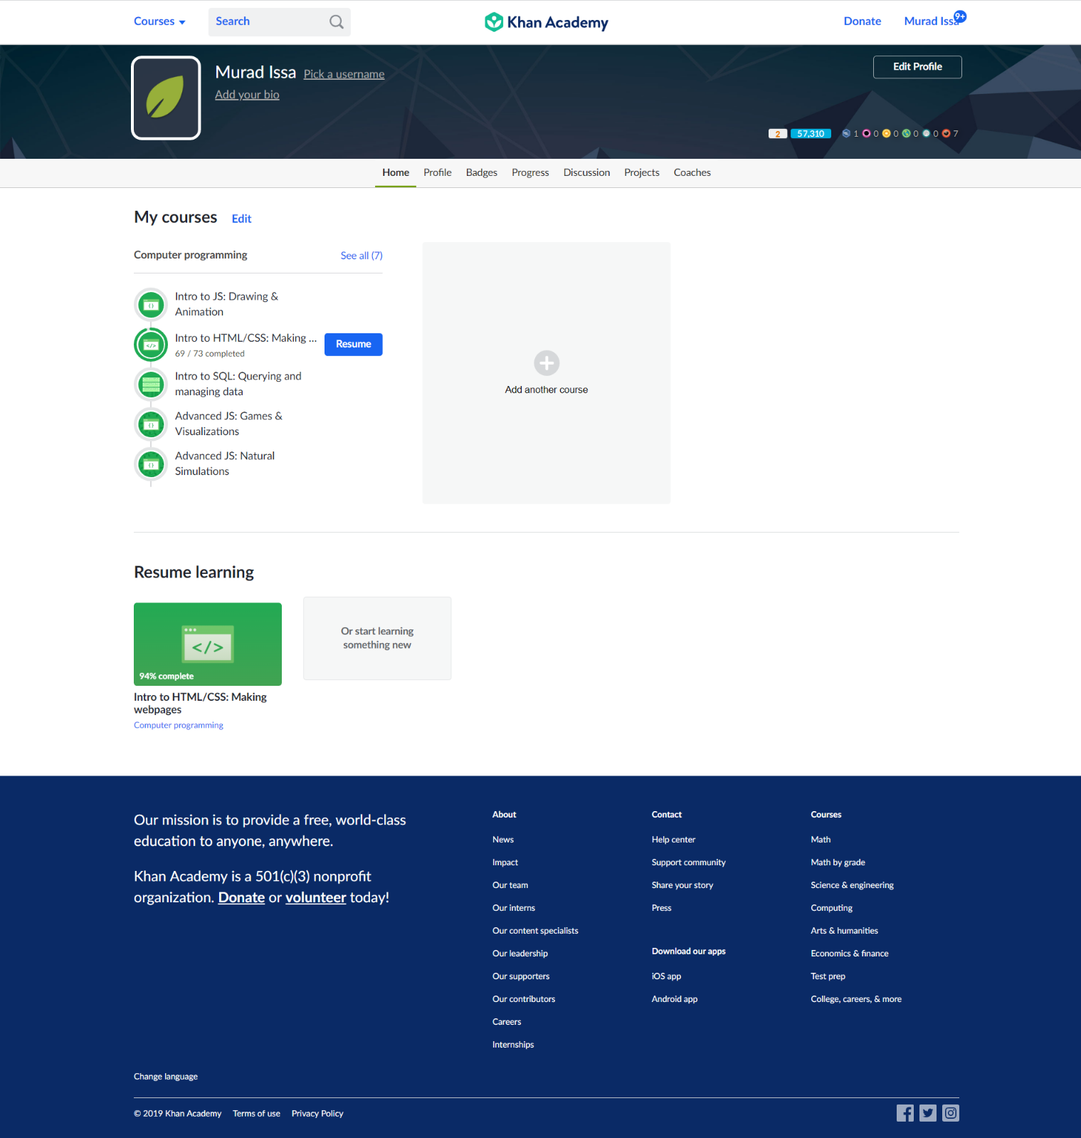This screenshot has height=1138, width=1081.
Task: Open the Courses dropdown menu
Action: pos(159,21)
